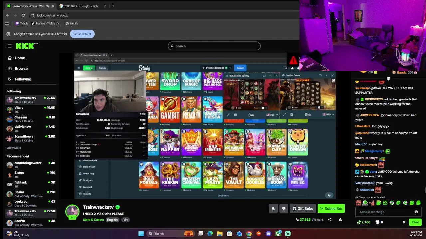The image size is (426, 239).
Task: Click Stake search magnifier icon
Action: pyautogui.click(x=286, y=68)
